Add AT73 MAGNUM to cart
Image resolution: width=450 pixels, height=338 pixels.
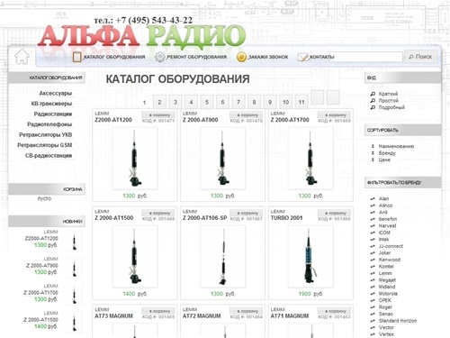(158, 311)
